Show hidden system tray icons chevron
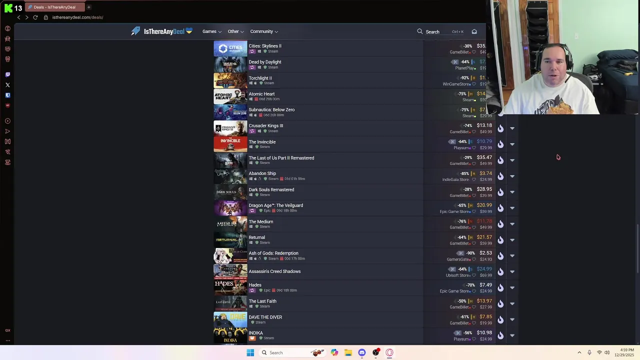This screenshot has width=640, height=360. (x=579, y=352)
